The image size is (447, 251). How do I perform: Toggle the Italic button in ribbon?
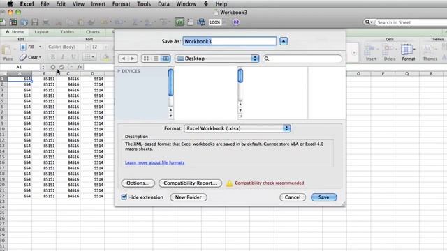[x=63, y=57]
